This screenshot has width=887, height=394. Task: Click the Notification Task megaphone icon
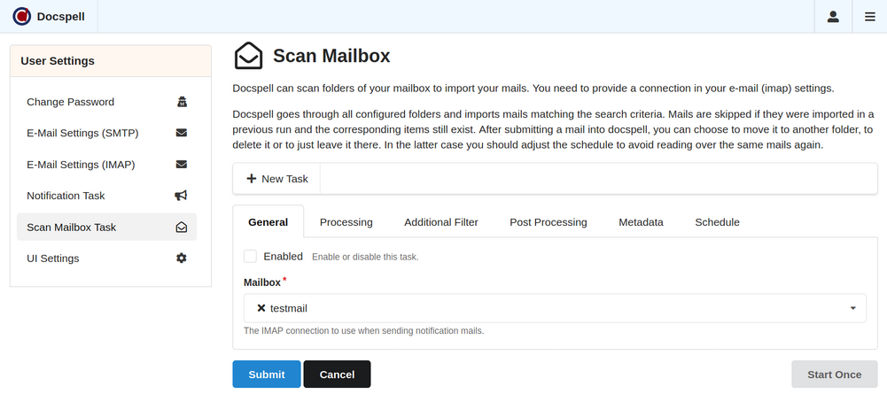[x=182, y=196]
